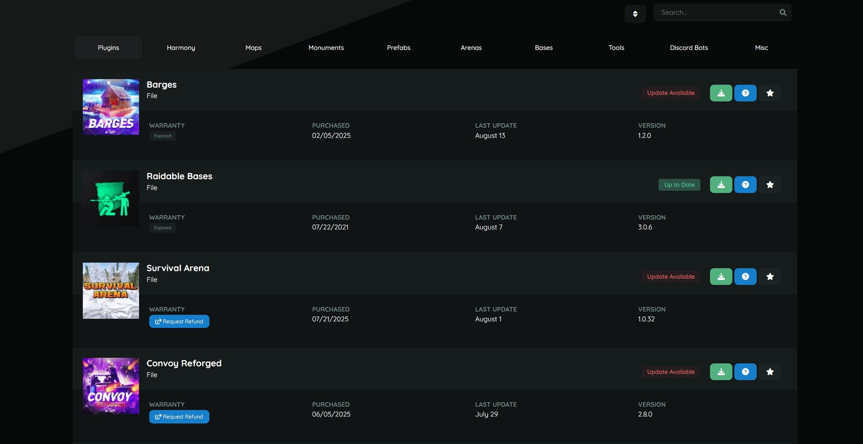Open help for Raidable Bases
Viewport: 863px width, 444px height.
pyautogui.click(x=745, y=185)
